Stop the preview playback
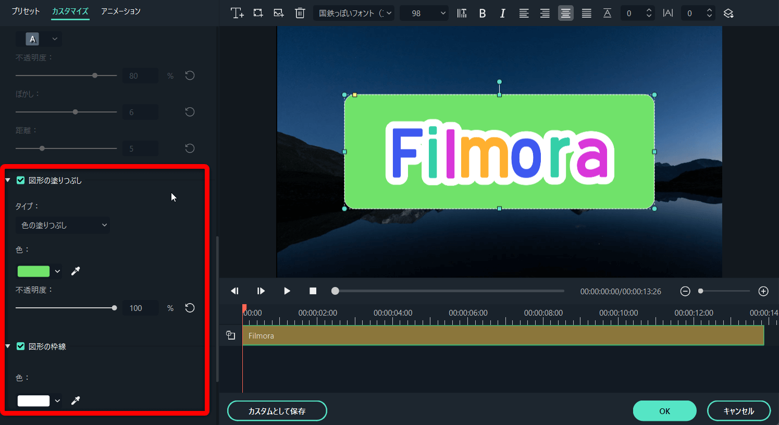779x425 pixels. tap(313, 291)
